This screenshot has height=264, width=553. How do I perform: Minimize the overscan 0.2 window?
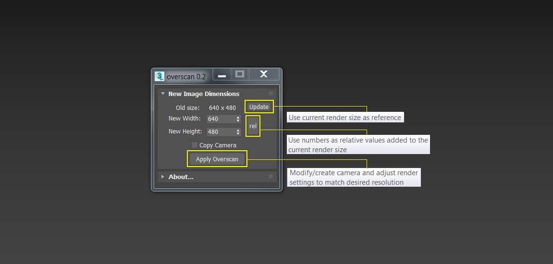[x=222, y=75]
